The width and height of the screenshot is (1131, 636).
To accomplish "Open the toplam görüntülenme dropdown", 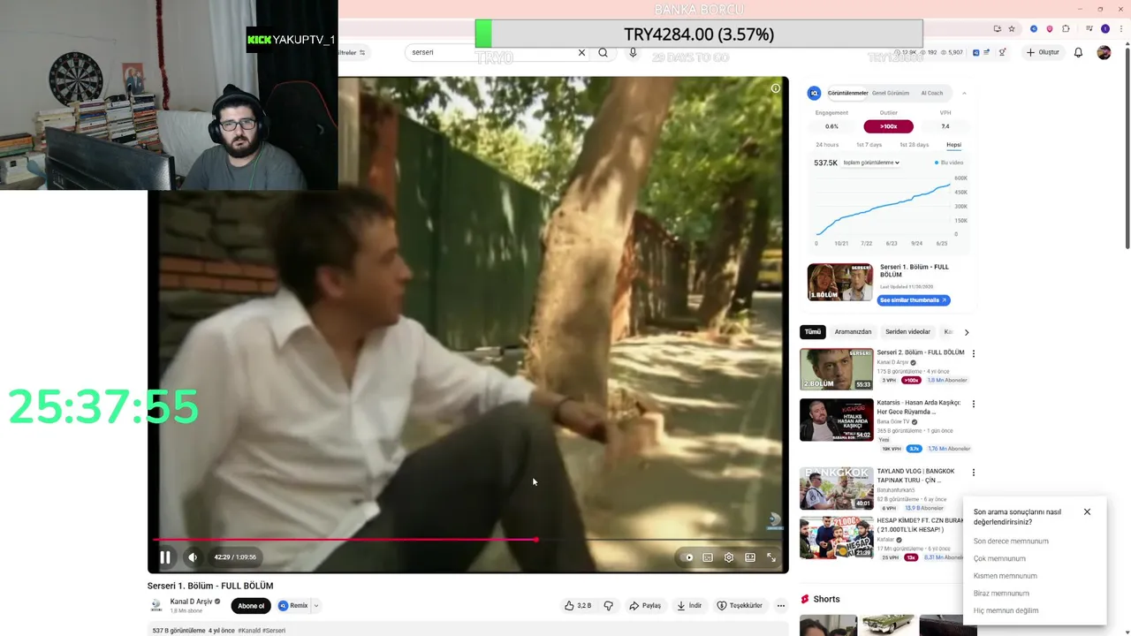I will [x=871, y=163].
